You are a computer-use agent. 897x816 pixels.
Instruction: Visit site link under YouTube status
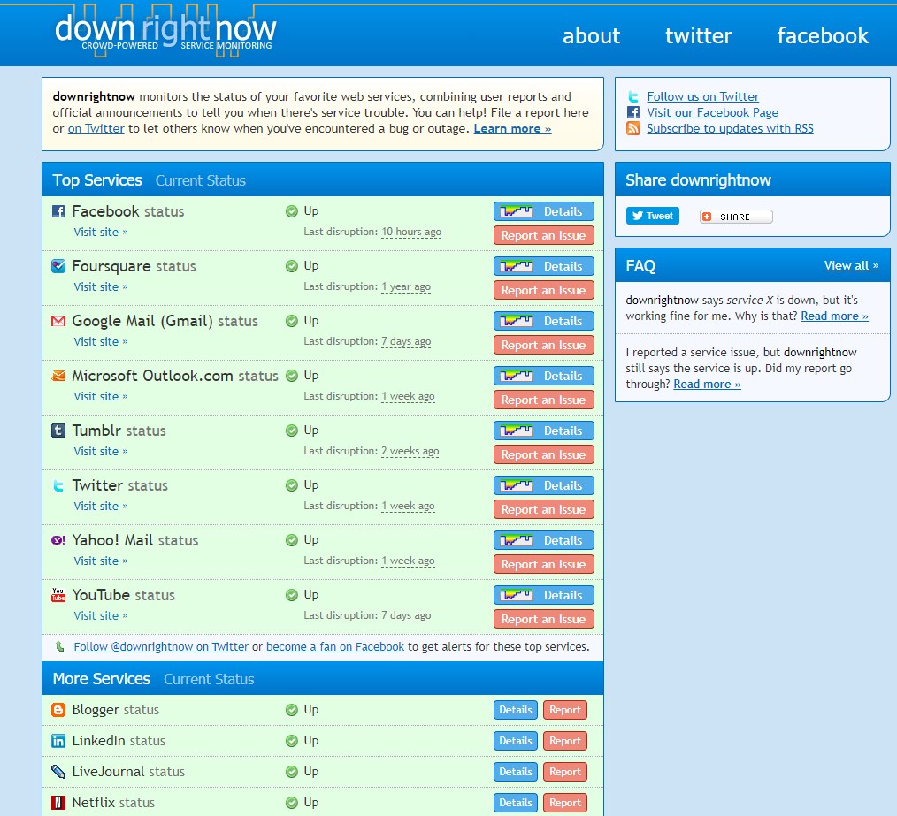tap(100, 616)
